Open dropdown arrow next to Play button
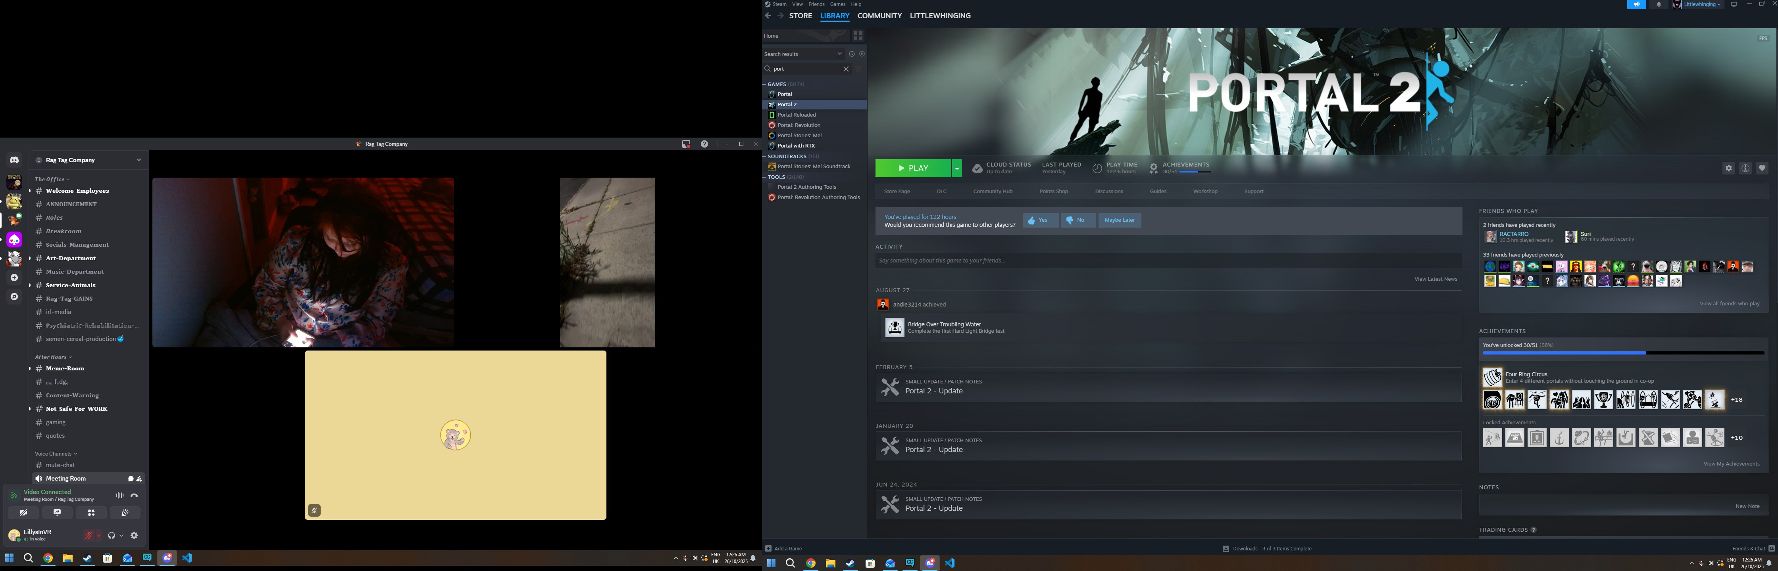The height and width of the screenshot is (571, 1778). pyautogui.click(x=956, y=168)
